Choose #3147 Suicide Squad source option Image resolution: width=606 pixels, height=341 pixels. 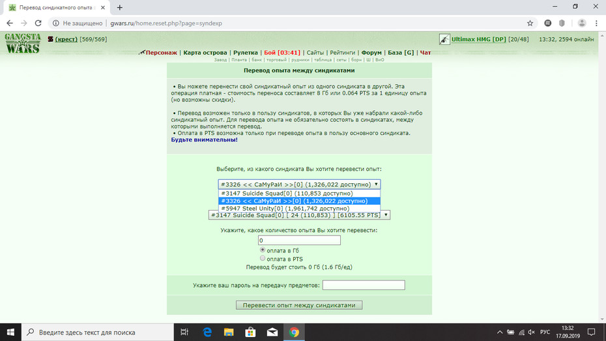click(299, 193)
